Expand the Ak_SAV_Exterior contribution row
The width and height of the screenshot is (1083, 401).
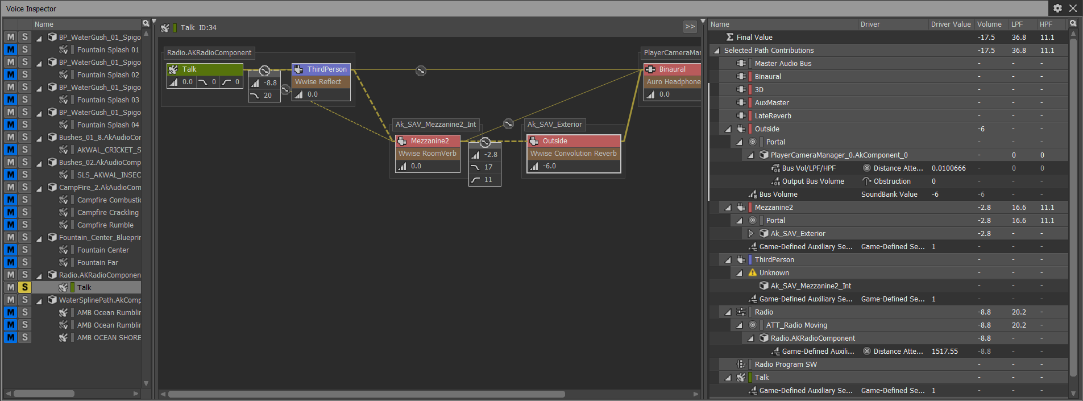click(x=750, y=234)
